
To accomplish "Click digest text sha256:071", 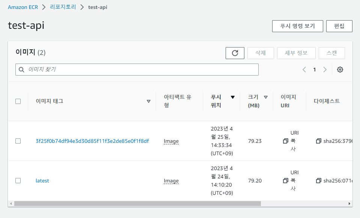I will pos(338,181).
